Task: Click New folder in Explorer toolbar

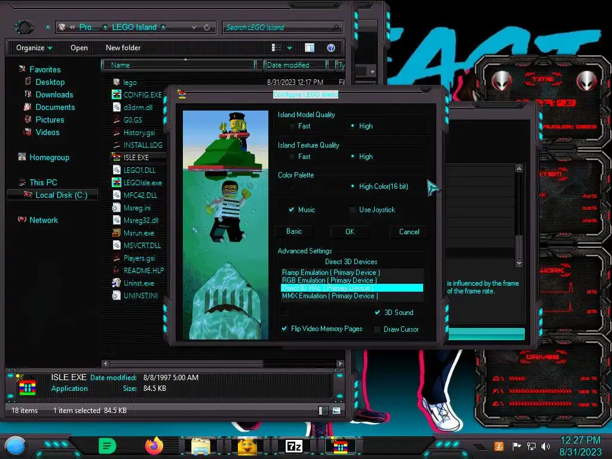Action: point(123,48)
